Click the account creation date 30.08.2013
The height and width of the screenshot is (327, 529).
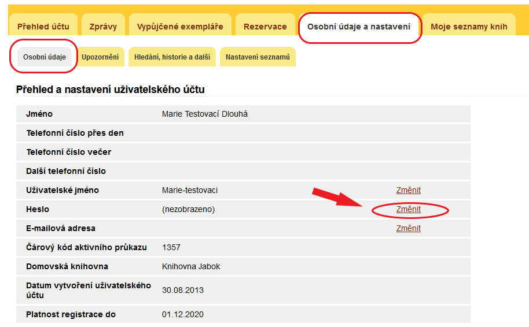183,290
